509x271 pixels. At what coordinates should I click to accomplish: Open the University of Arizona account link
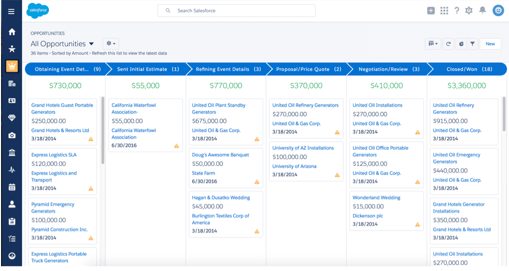pos(295,166)
